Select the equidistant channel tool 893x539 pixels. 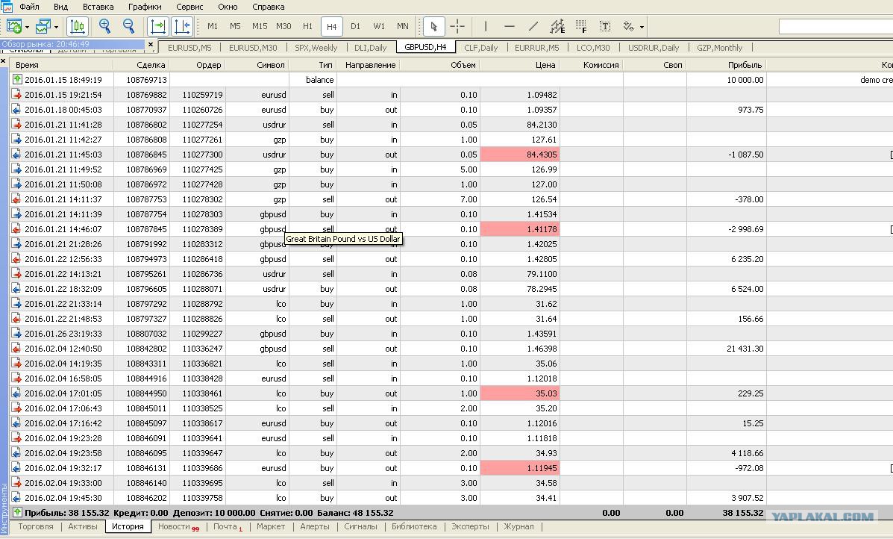click(x=557, y=26)
